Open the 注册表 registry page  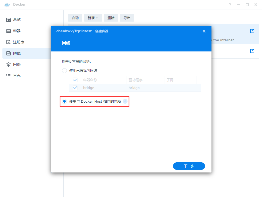[x=19, y=42]
